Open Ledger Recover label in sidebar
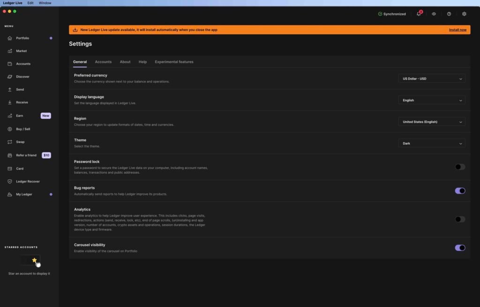Image resolution: width=480 pixels, height=307 pixels. tap(28, 181)
